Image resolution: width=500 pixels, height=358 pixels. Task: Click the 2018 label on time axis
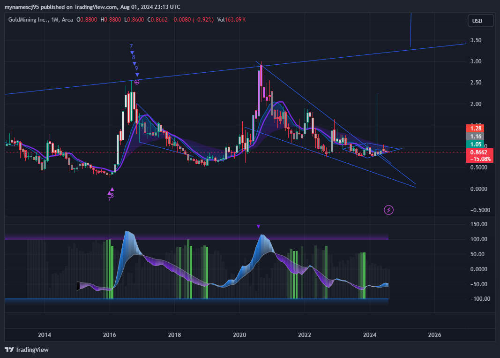(174, 335)
